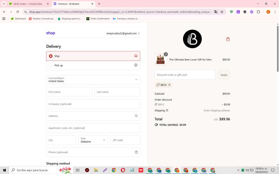279x174 pixels.
Task: Click the page vertical scrollbar
Action: pos(277,49)
